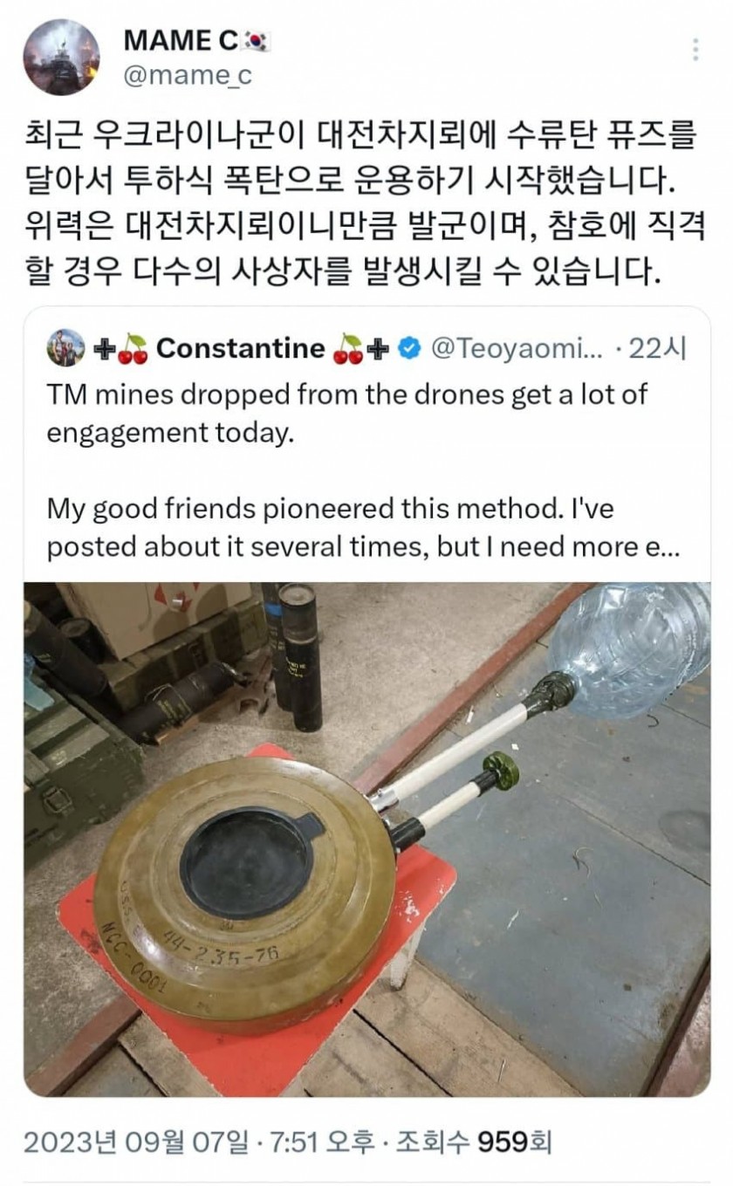Click the water bottle in the photo
Viewport: 733px width, 1186px height.
coord(627,645)
